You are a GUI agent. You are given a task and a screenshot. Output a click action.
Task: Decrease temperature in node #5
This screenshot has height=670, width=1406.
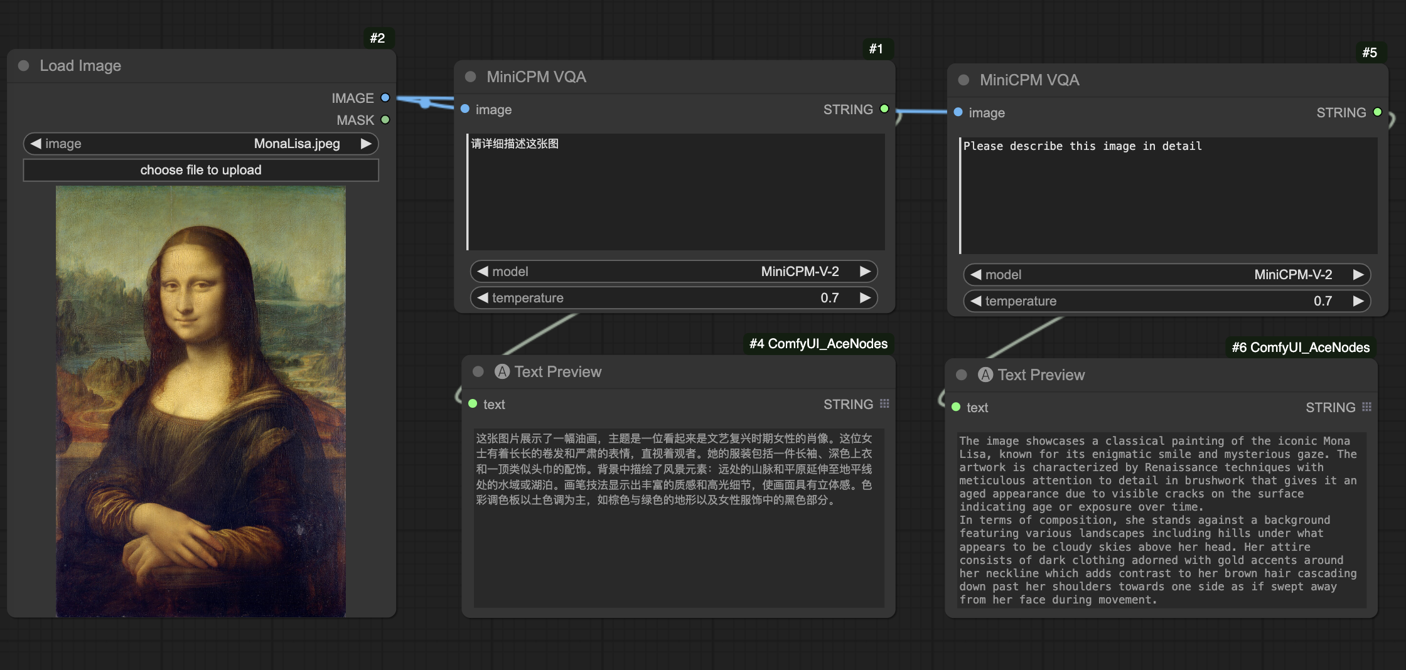pyautogui.click(x=976, y=301)
